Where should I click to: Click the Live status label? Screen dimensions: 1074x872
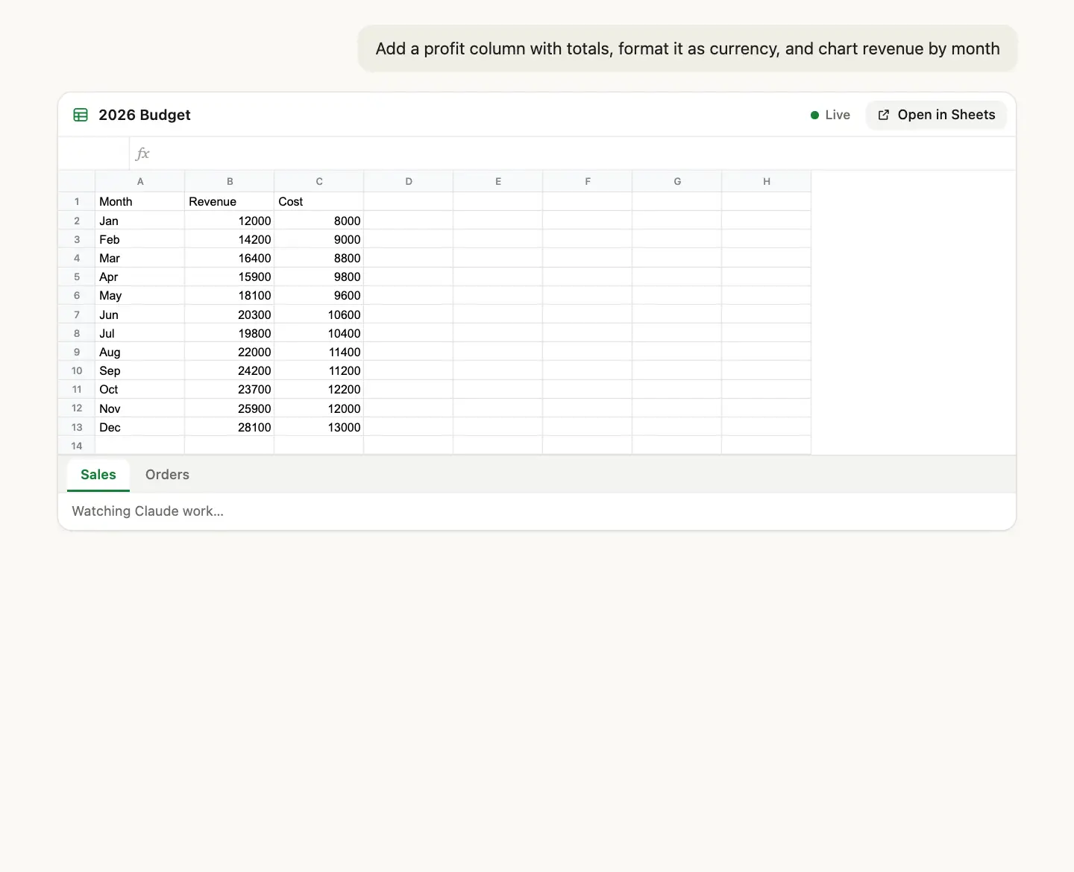click(x=838, y=115)
